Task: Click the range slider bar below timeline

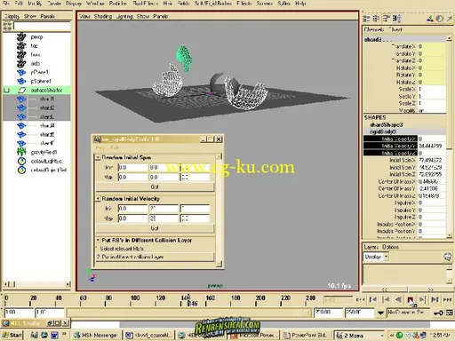Action: click(188, 313)
